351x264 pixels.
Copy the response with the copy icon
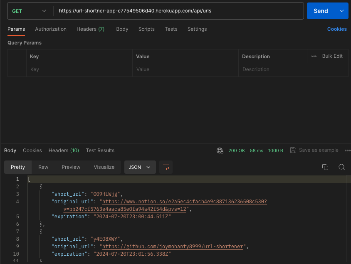point(325,167)
